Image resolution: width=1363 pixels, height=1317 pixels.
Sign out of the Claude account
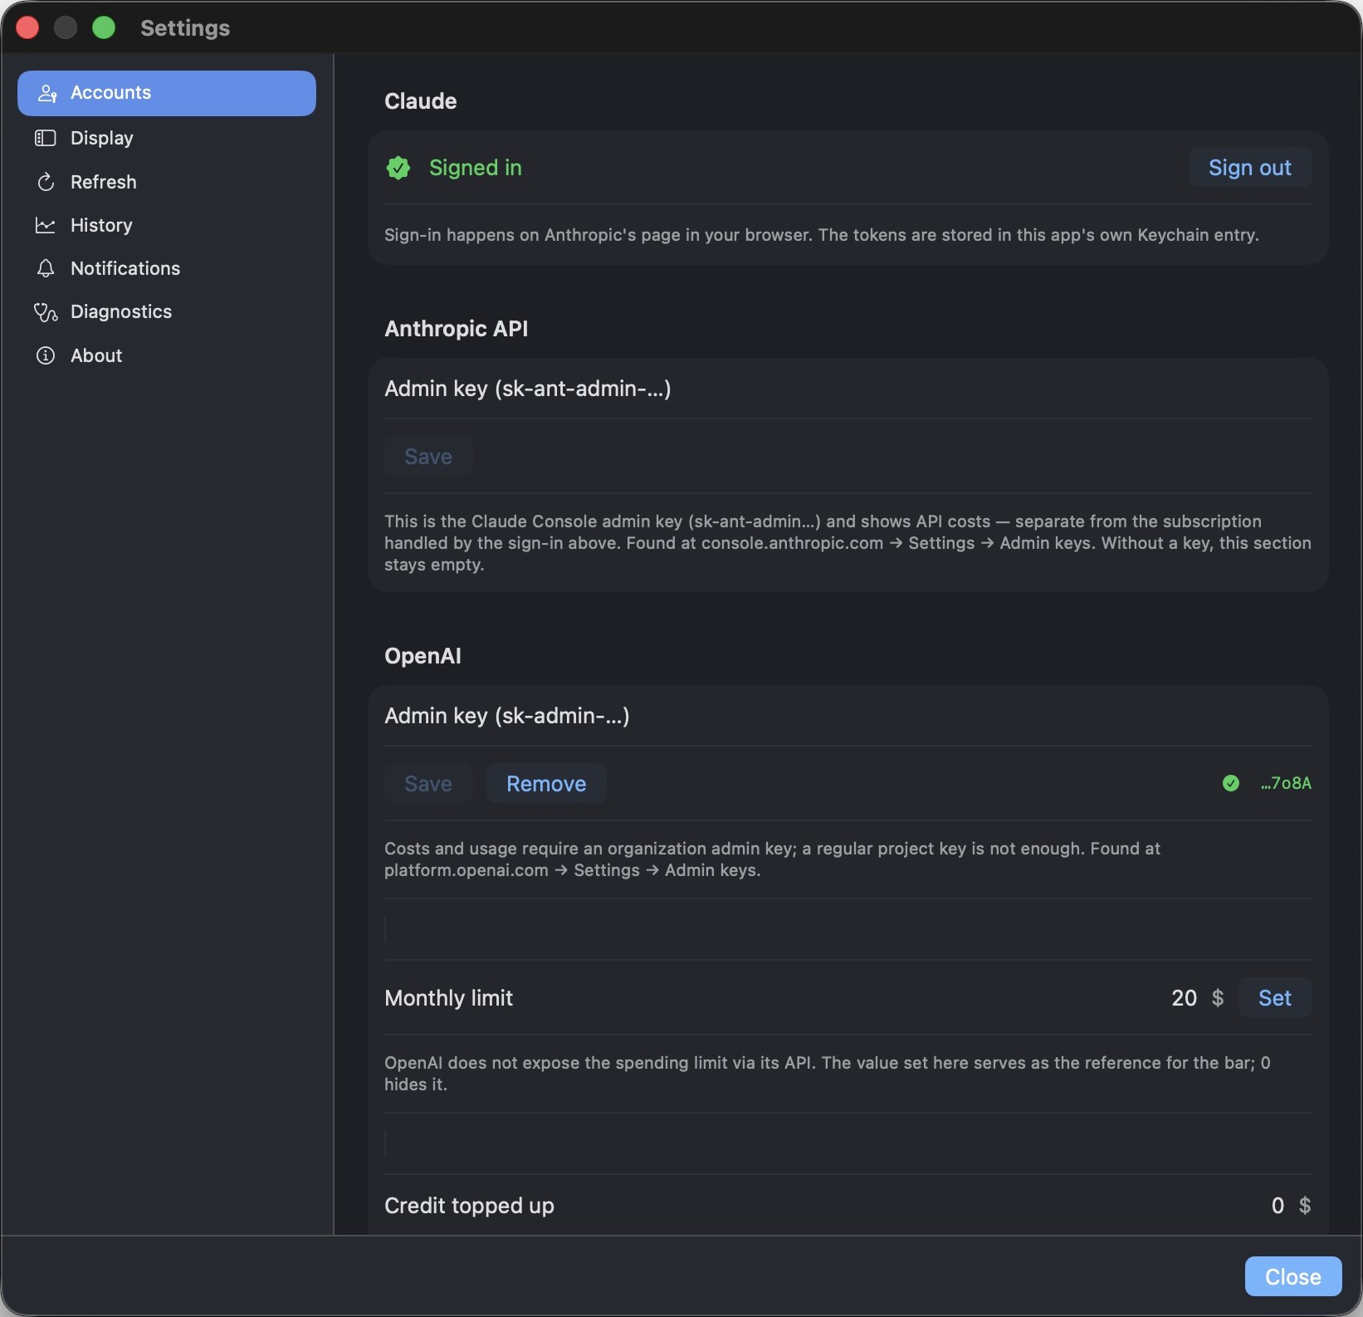click(x=1250, y=168)
